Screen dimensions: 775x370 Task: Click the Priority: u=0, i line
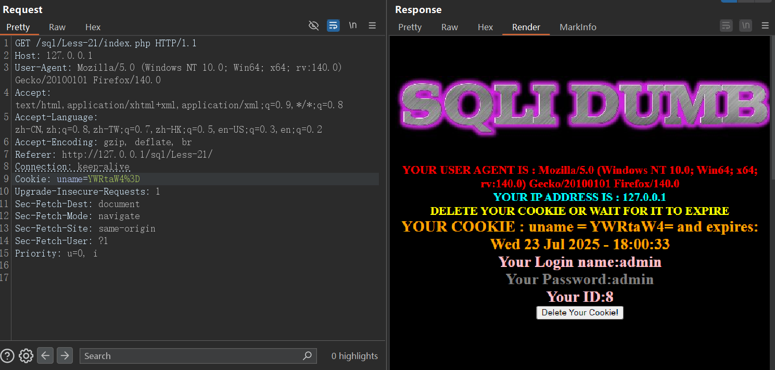(x=56, y=253)
